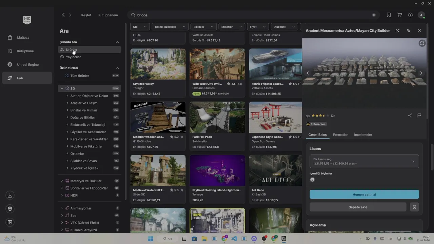Open the Kütüphanem tab
Viewport: 434px width, 244px height.
[x=108, y=15]
